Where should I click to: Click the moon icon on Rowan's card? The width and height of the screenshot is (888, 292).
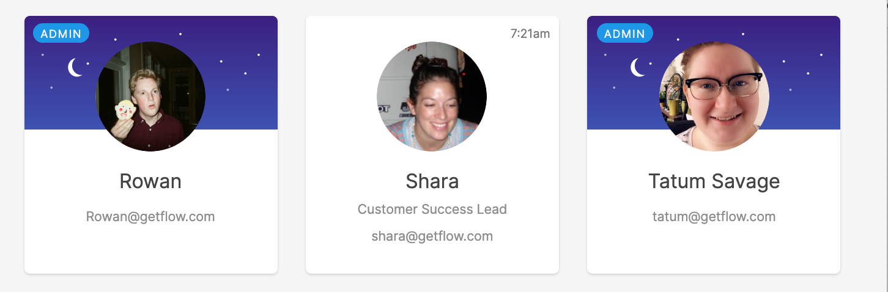(75, 68)
